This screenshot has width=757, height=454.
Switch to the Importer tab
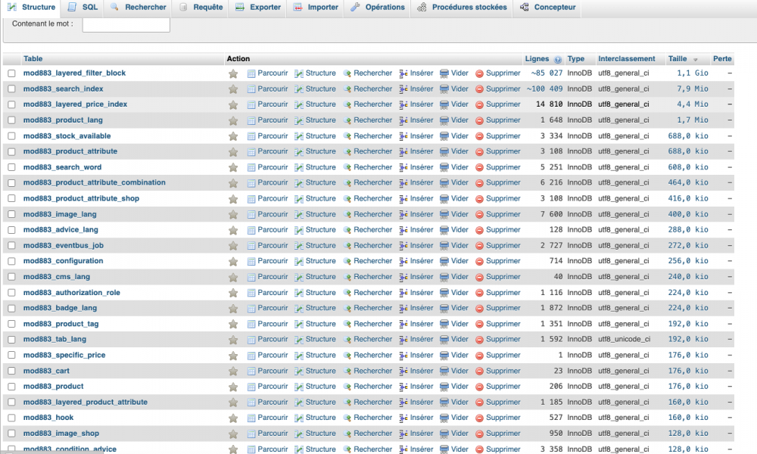[316, 8]
